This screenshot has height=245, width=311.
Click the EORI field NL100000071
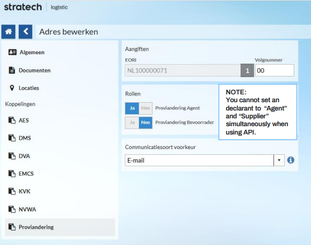point(183,70)
